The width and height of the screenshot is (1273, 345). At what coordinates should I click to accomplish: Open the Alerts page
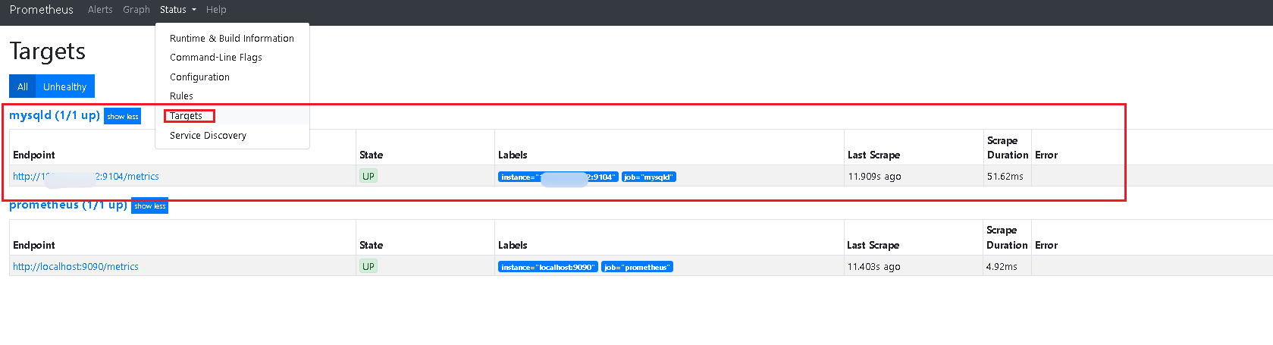[x=100, y=10]
